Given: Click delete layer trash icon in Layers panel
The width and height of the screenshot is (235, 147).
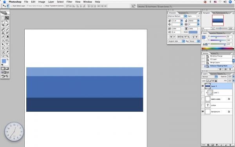Looking at the screenshot, I should click(230, 145).
